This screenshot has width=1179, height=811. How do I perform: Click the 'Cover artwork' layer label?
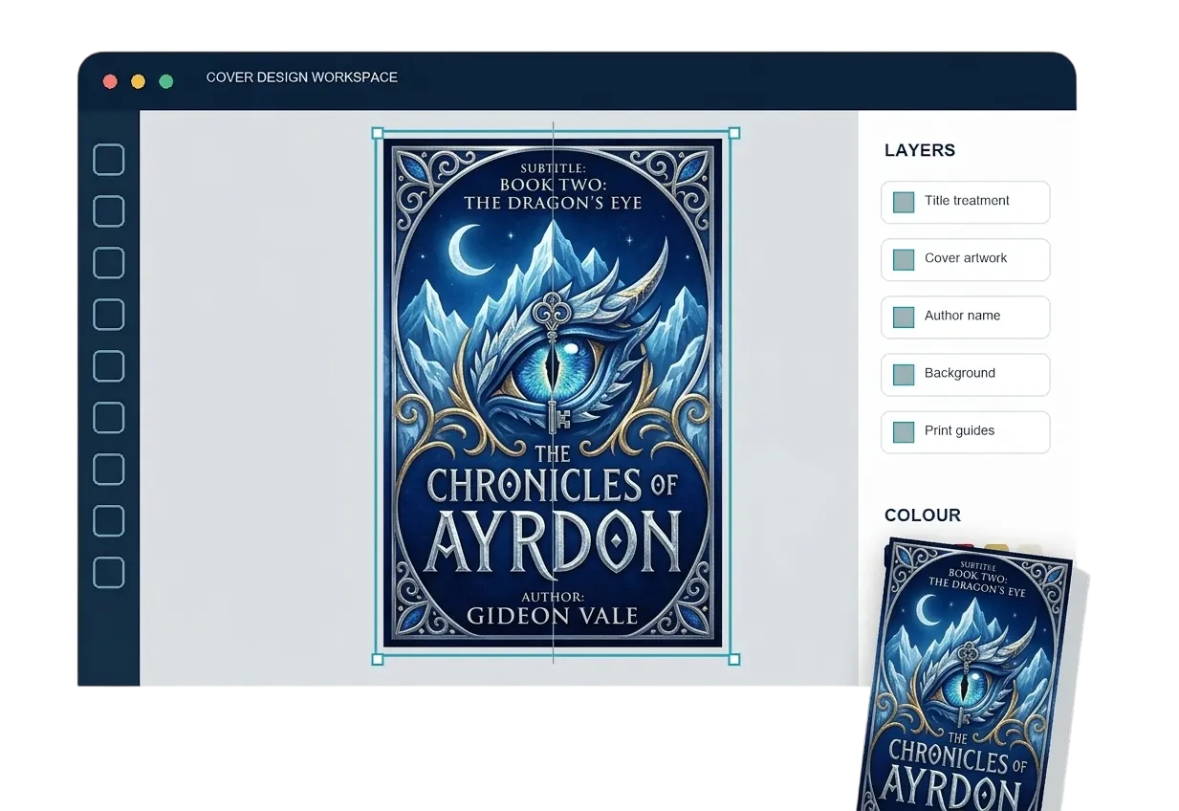tap(966, 258)
